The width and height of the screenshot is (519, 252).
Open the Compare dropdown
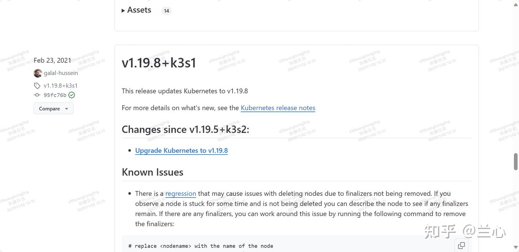(53, 108)
